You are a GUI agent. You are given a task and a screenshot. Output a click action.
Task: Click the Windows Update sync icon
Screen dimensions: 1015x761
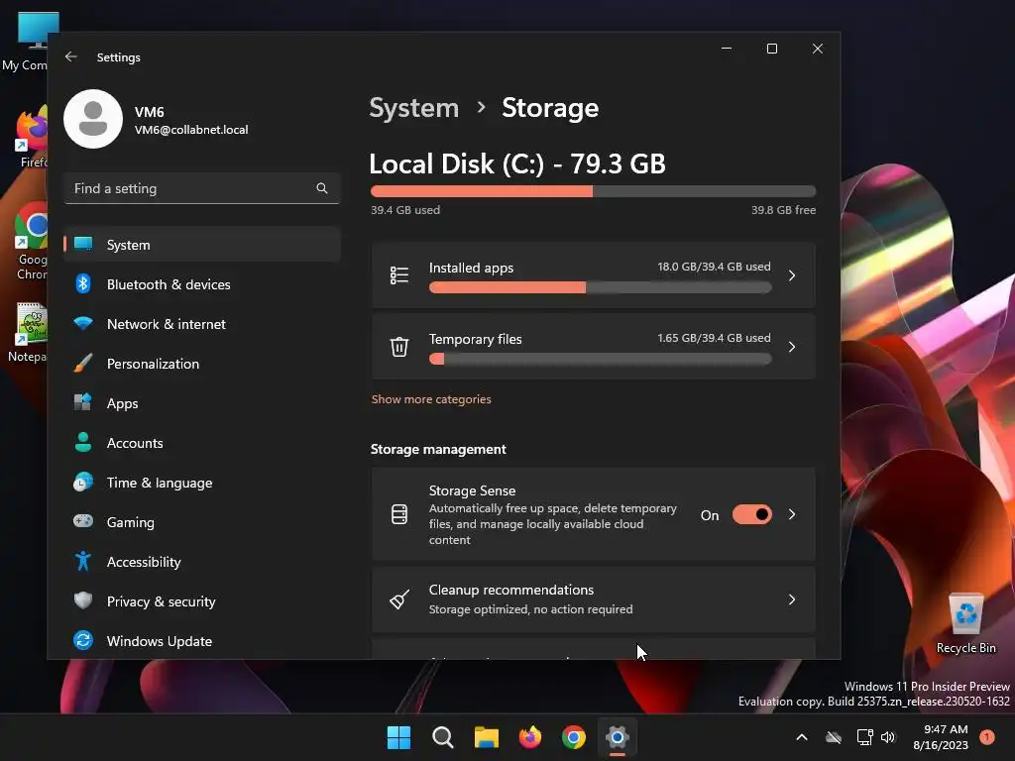click(83, 641)
